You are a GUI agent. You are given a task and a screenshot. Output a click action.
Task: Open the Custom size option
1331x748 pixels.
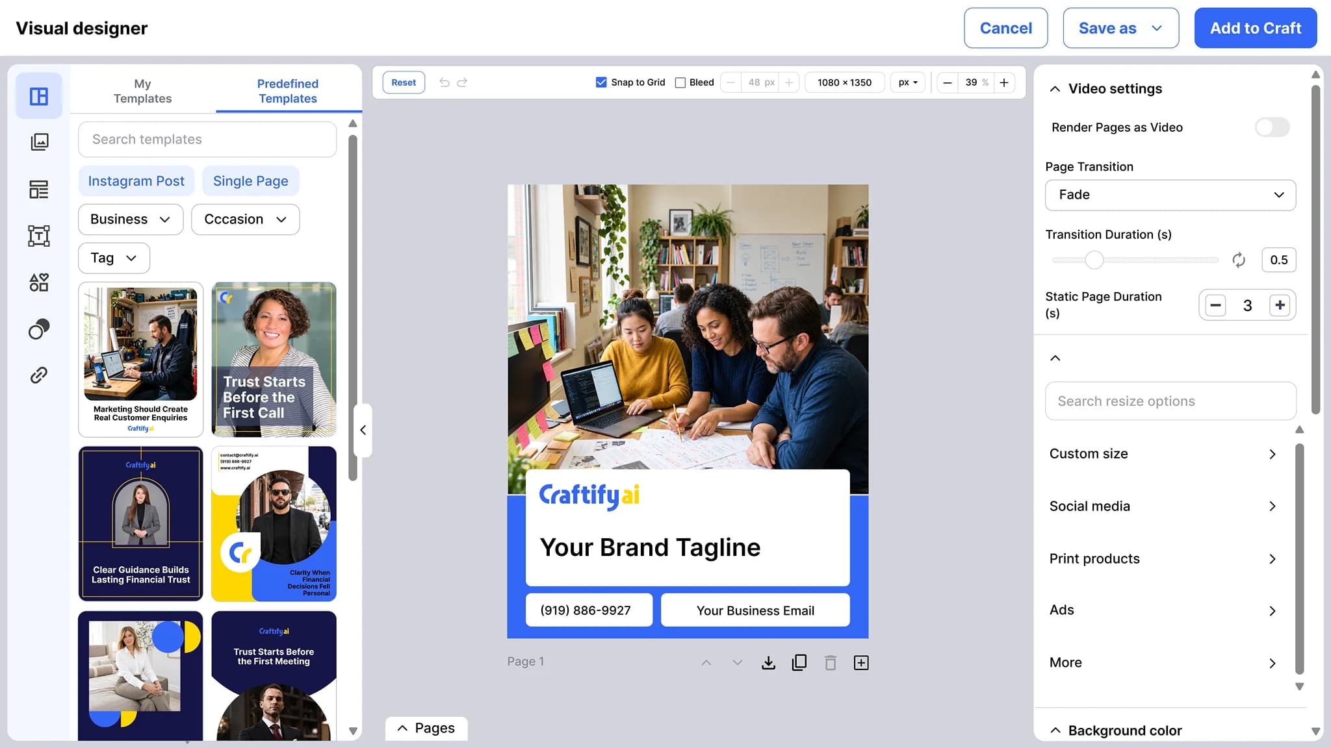point(1163,454)
